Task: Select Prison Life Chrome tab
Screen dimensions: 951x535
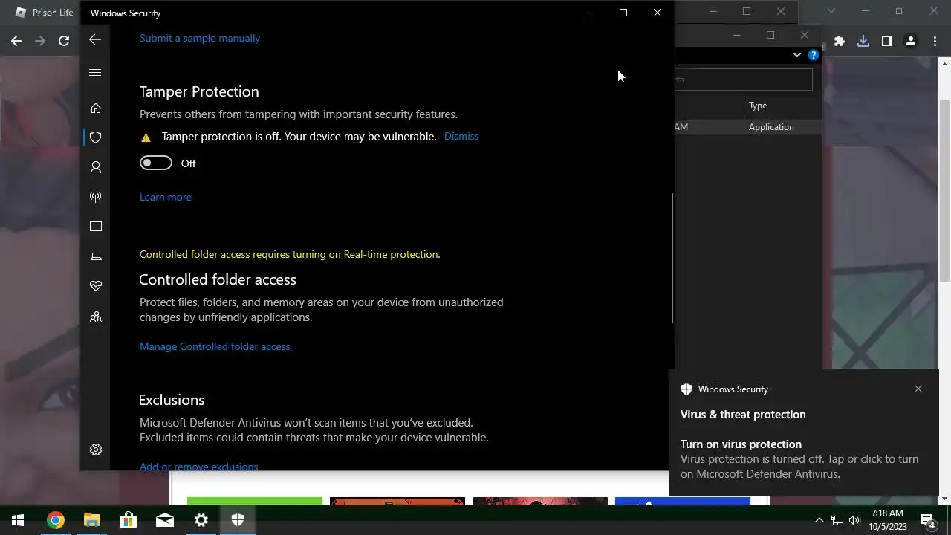Action: [x=45, y=13]
